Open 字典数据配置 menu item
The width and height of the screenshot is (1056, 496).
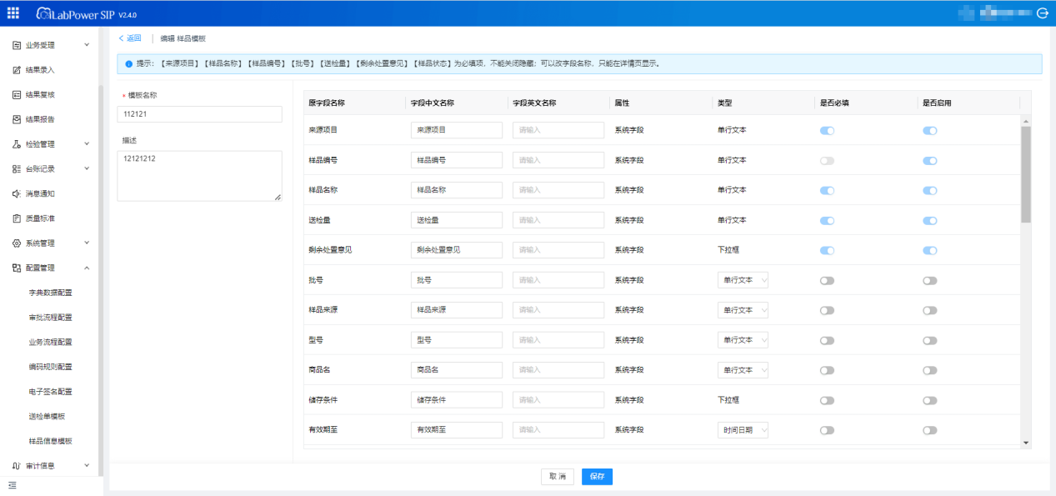51,293
